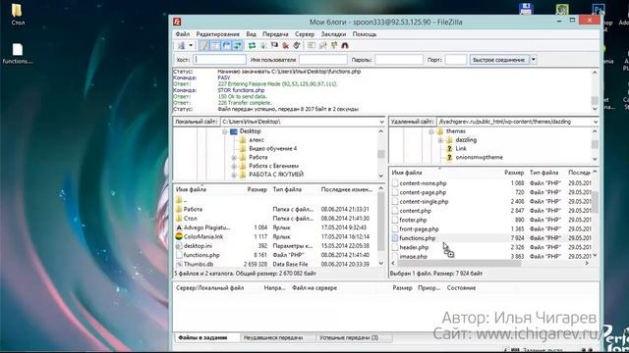Switch to Файлы в задании tab
Image resolution: width=629 pixels, height=353 pixels.
202,337
